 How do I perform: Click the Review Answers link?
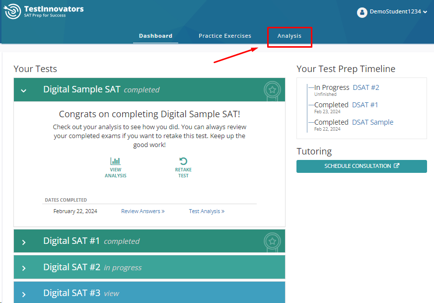point(143,211)
